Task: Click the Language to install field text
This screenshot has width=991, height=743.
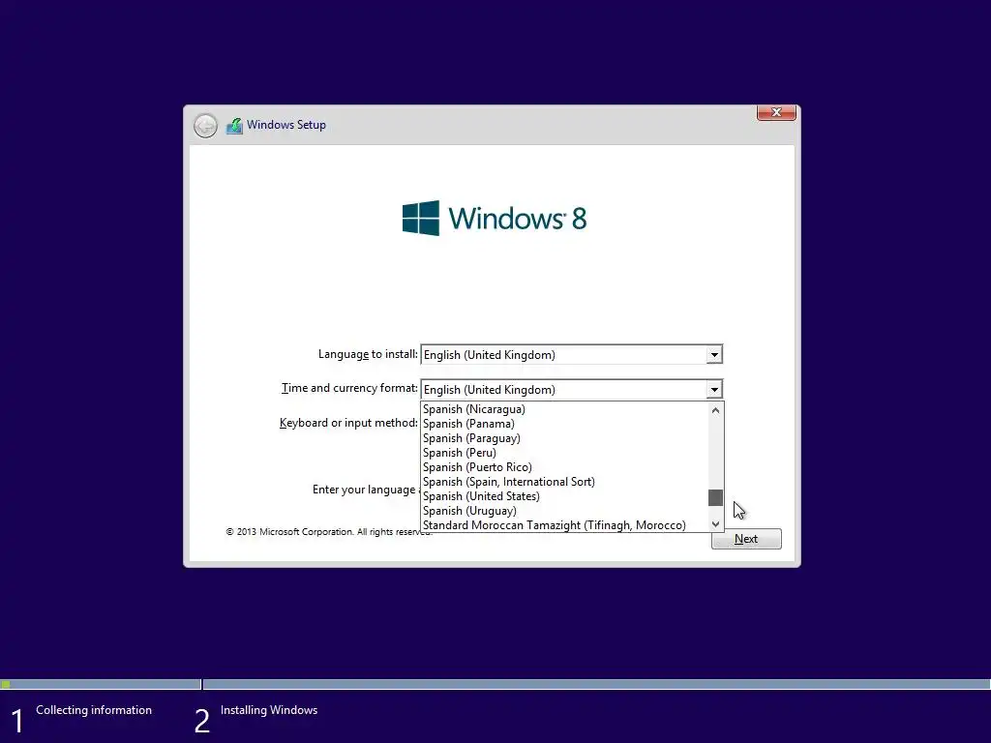Action: [x=489, y=355]
